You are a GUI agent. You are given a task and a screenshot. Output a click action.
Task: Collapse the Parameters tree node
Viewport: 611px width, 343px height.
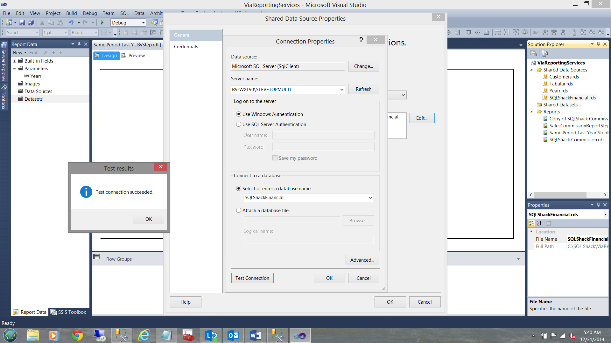14,69
